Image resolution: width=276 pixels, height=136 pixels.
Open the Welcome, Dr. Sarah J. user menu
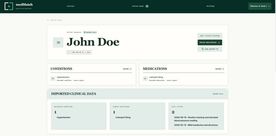260,6
